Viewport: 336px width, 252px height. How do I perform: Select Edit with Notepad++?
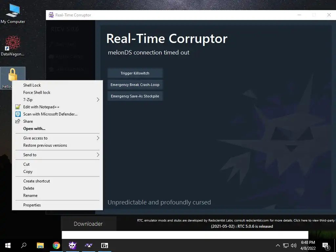pyautogui.click(x=57, y=107)
